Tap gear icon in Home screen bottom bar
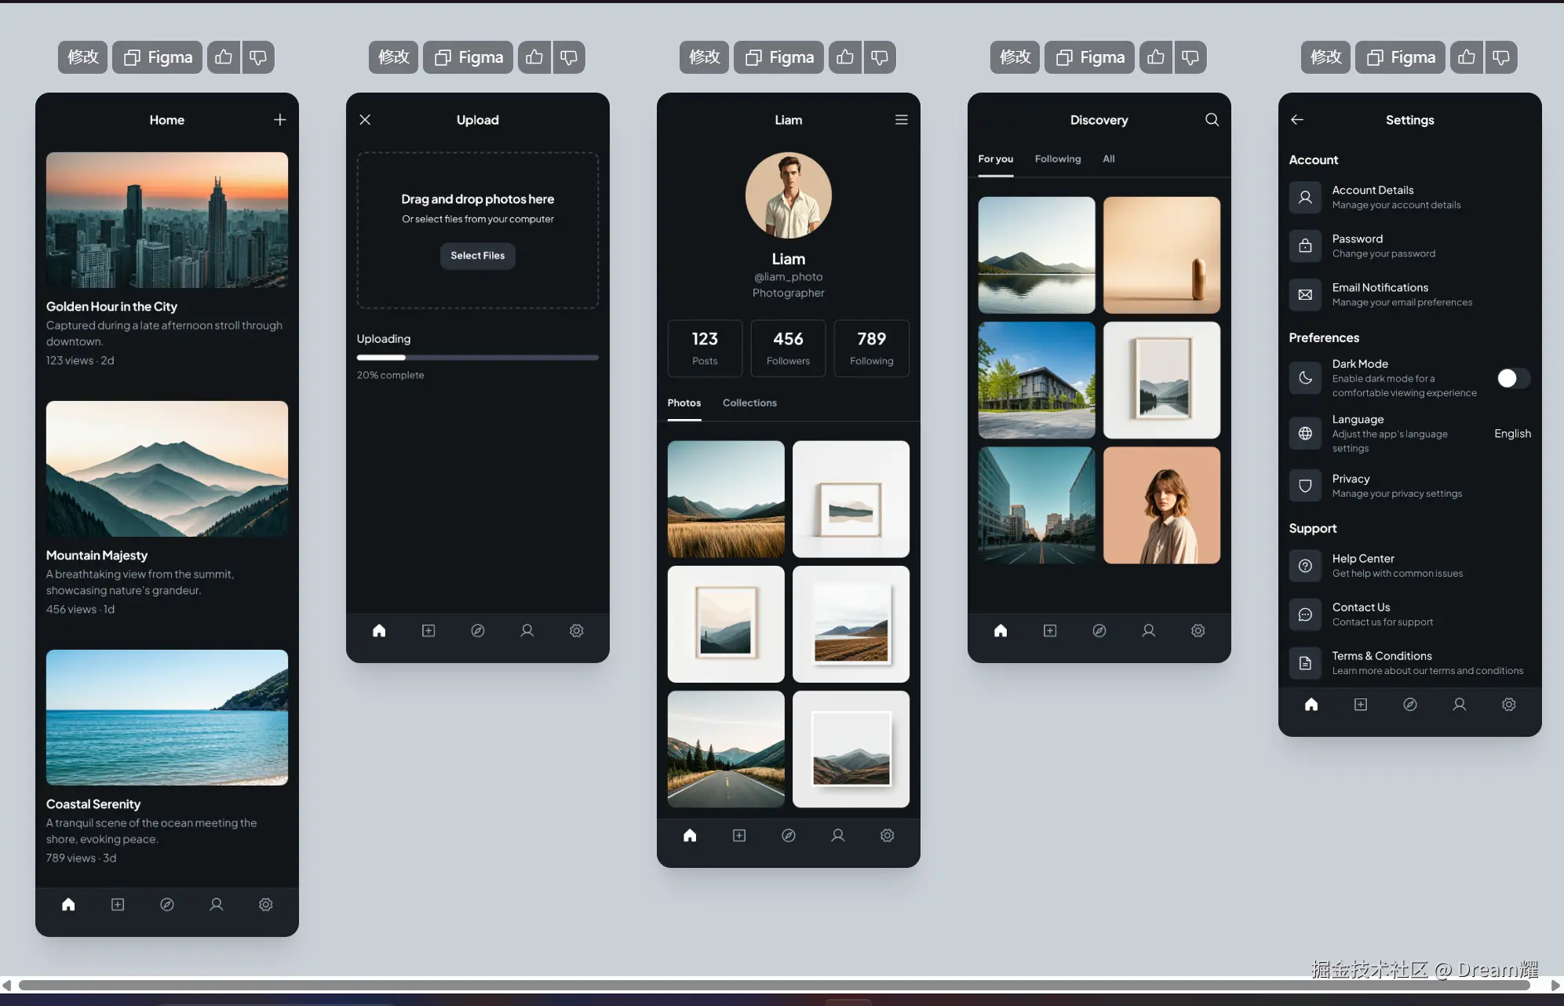This screenshot has height=1006, width=1564. 266,905
